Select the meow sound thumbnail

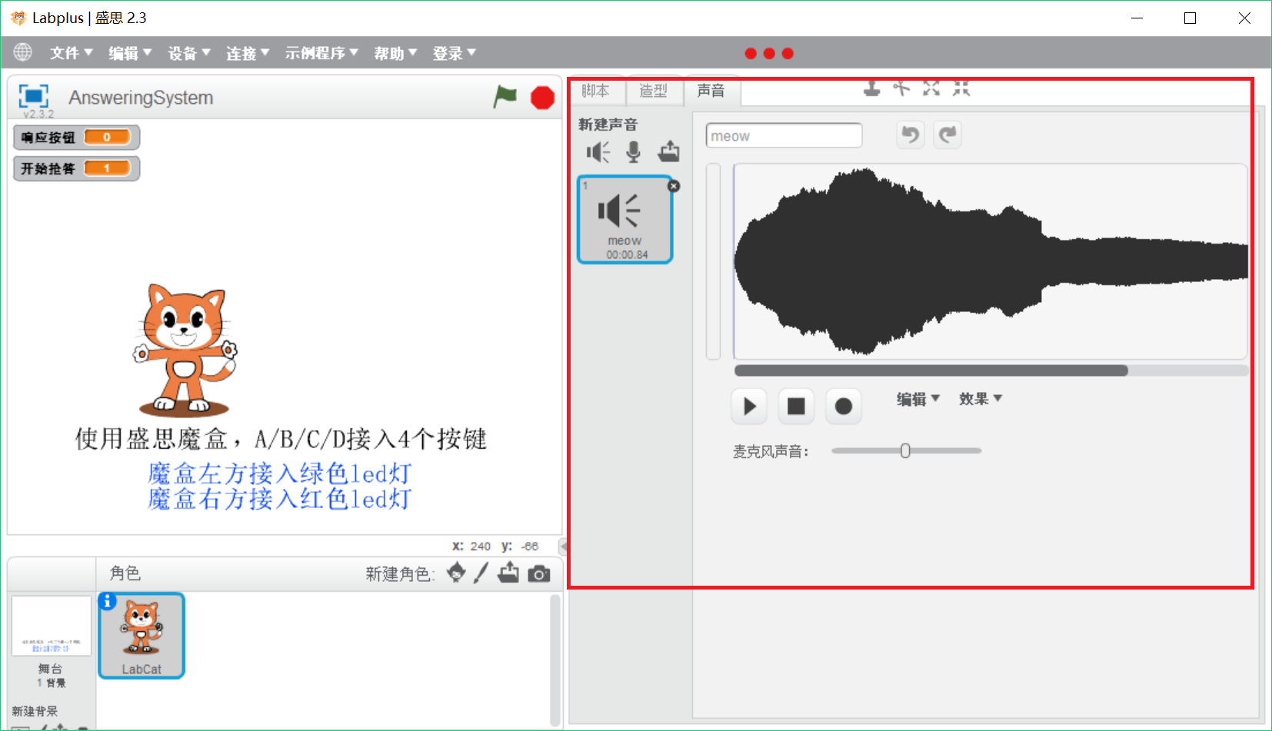pos(625,220)
